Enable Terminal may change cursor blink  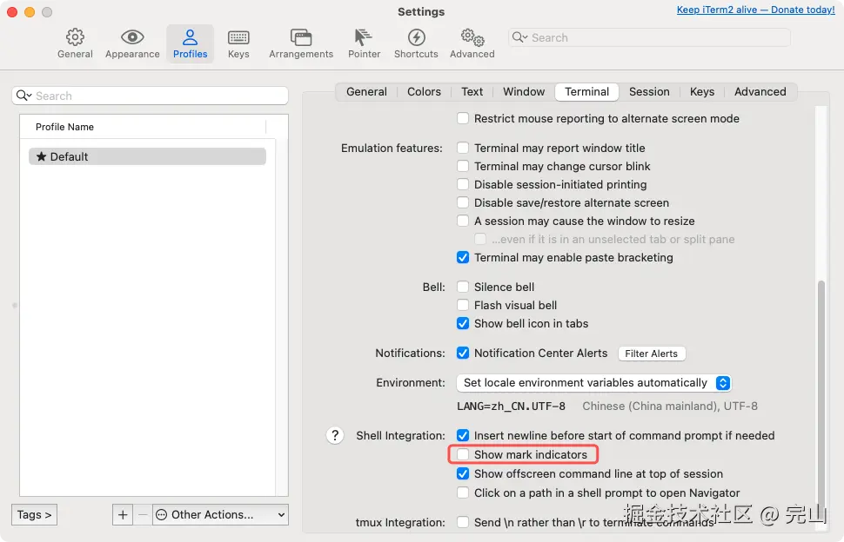point(462,166)
